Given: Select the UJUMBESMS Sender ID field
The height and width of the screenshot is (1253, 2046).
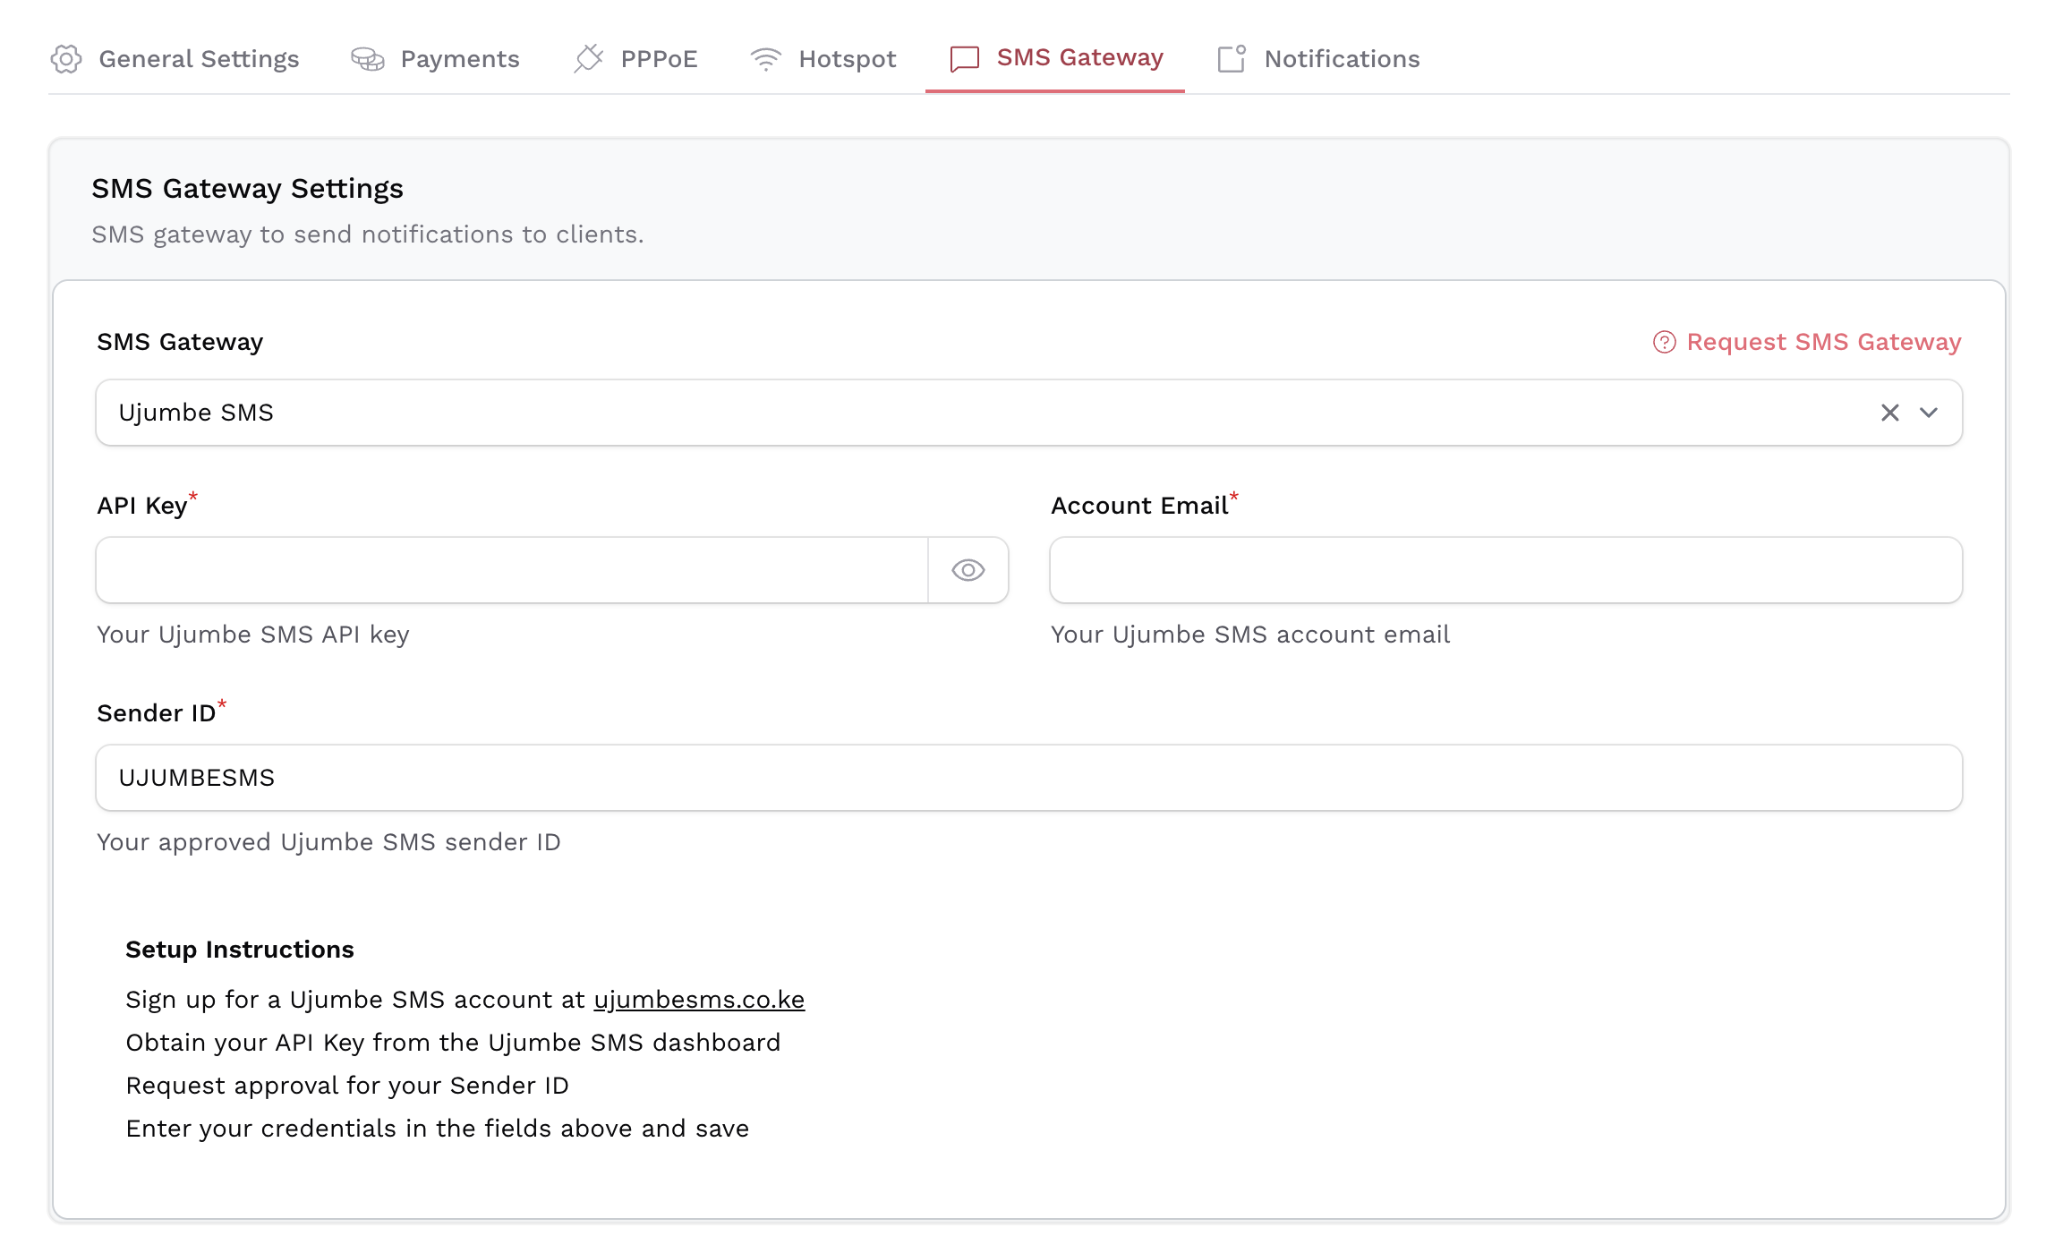Looking at the screenshot, I should pyautogui.click(x=1027, y=778).
